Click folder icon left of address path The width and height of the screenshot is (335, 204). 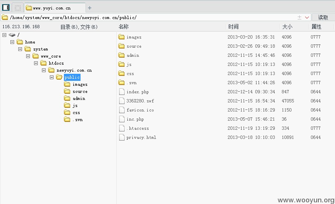(x=5, y=17)
